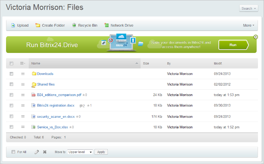Click the Network Drive icon

pyautogui.click(x=107, y=26)
